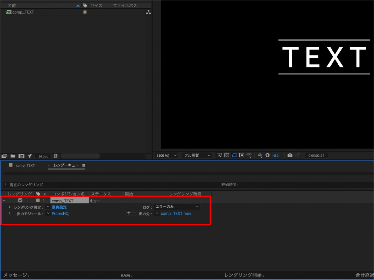Viewport: 374px width, 280px height.
Task: Open grid and guide options
Action: coord(249,155)
